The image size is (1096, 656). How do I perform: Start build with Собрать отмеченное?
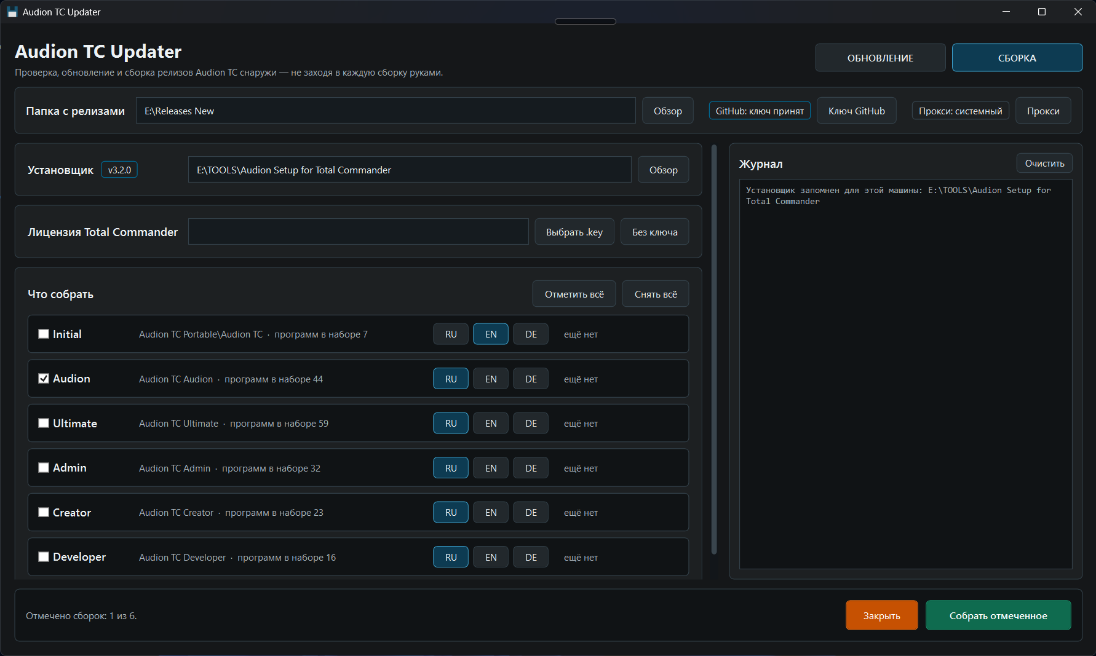coord(998,615)
